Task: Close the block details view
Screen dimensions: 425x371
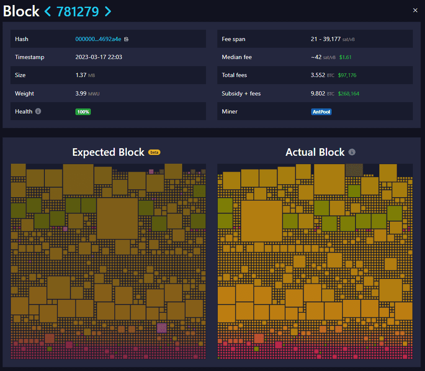Action: pos(415,10)
